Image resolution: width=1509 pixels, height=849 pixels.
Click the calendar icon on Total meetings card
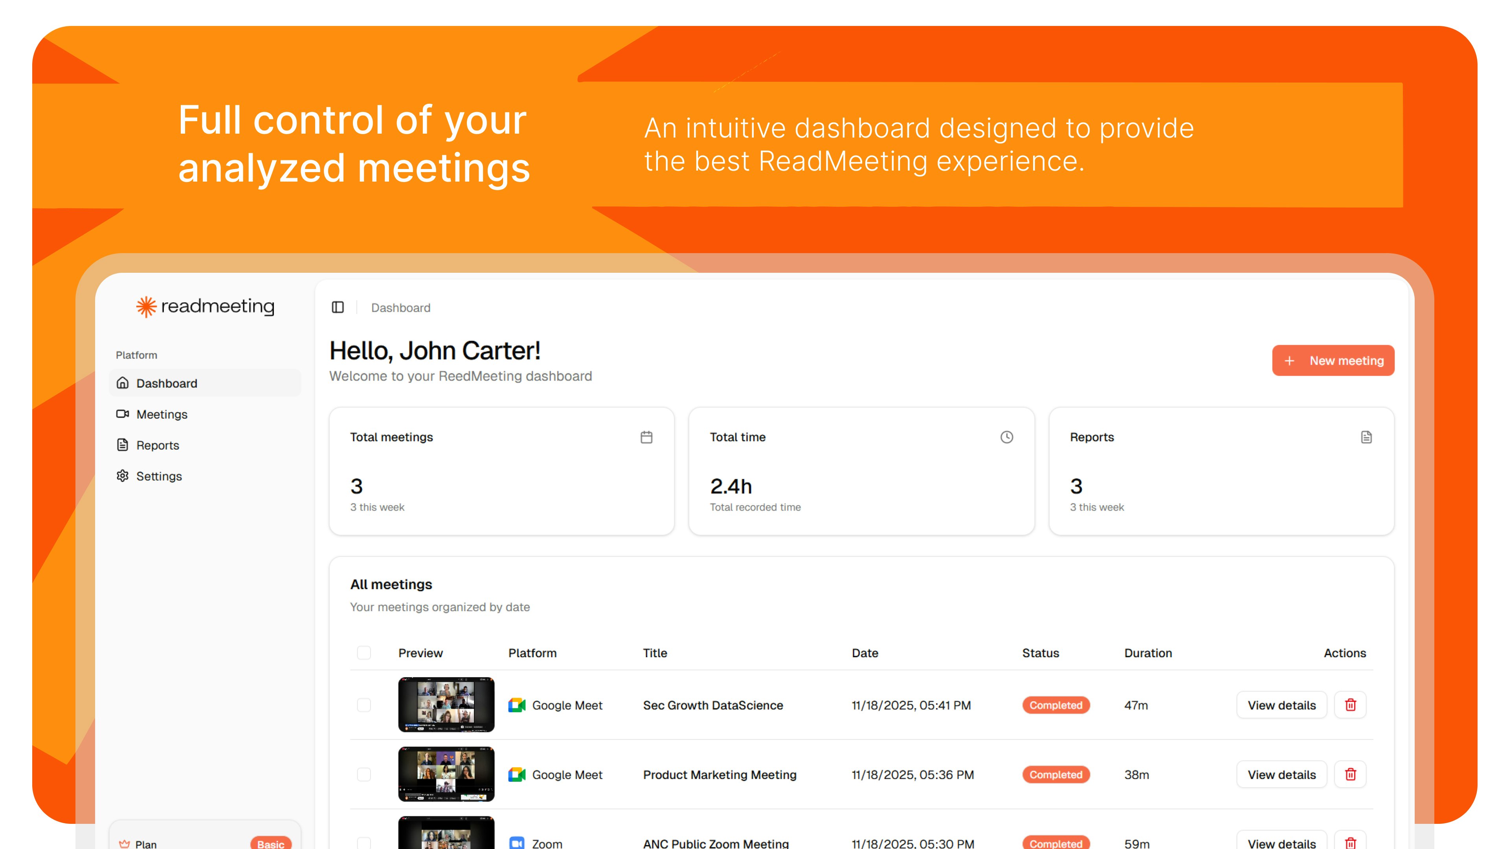pyautogui.click(x=646, y=437)
